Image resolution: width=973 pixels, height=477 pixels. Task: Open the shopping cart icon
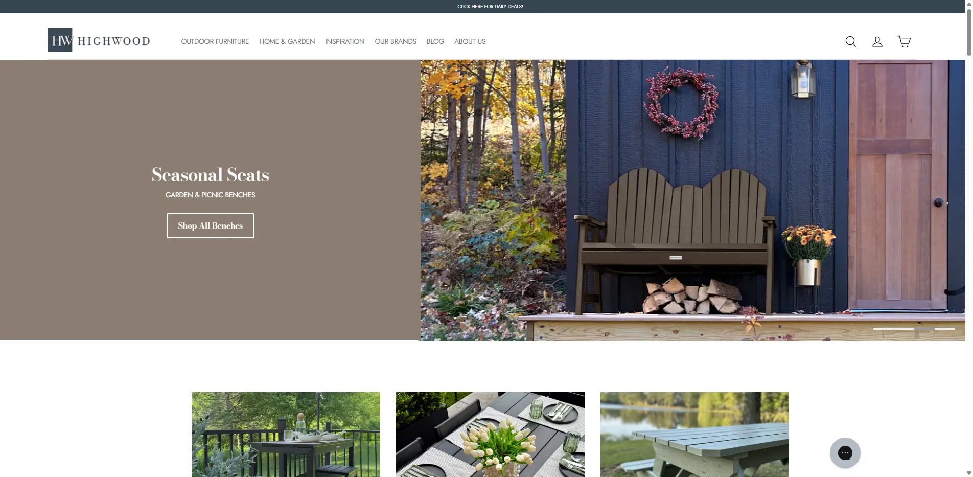(x=904, y=41)
